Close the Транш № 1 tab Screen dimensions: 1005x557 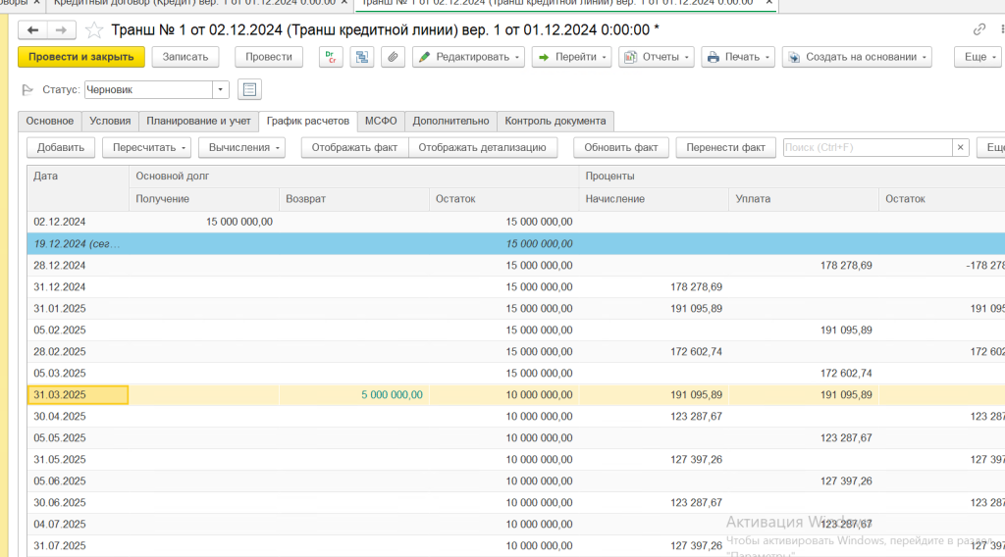pos(769,3)
